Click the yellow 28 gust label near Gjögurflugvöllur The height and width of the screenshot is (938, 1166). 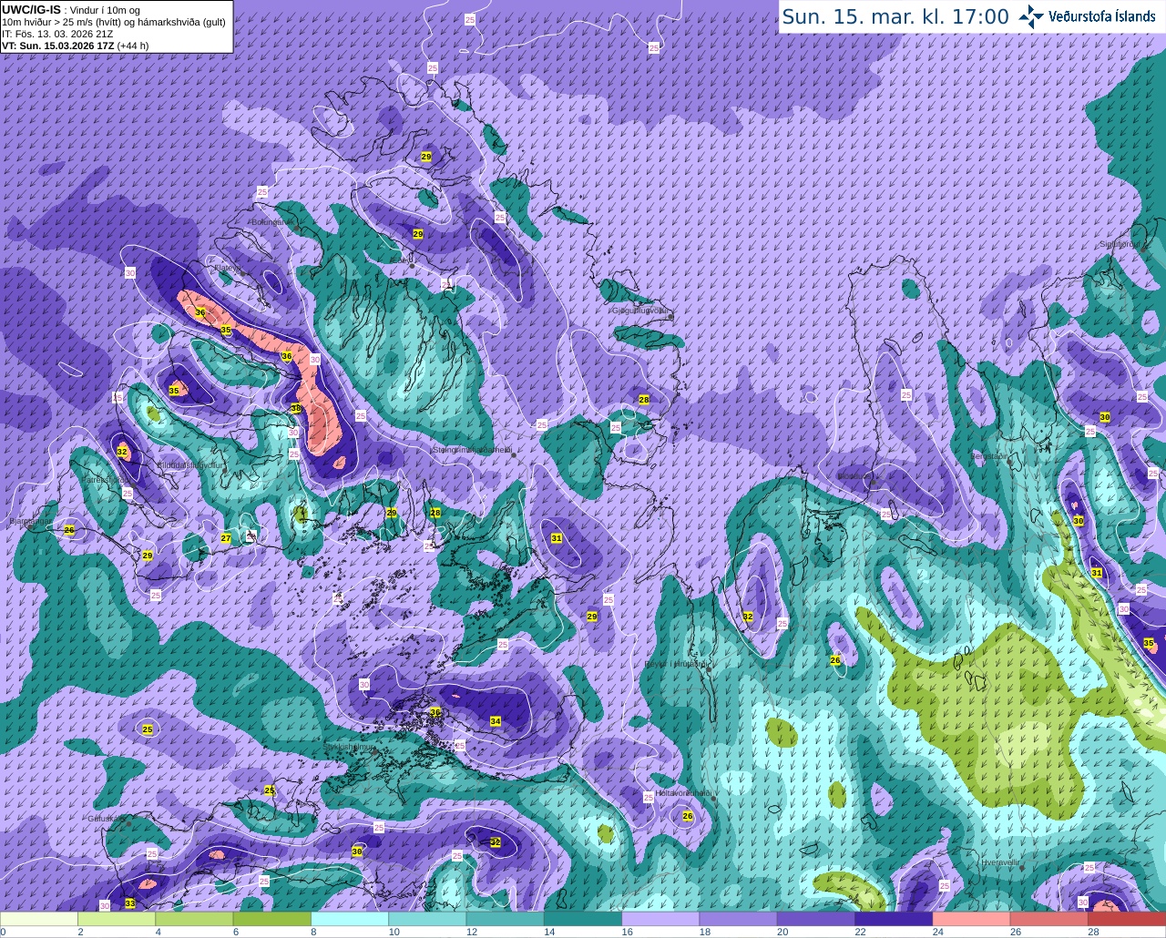click(x=644, y=400)
